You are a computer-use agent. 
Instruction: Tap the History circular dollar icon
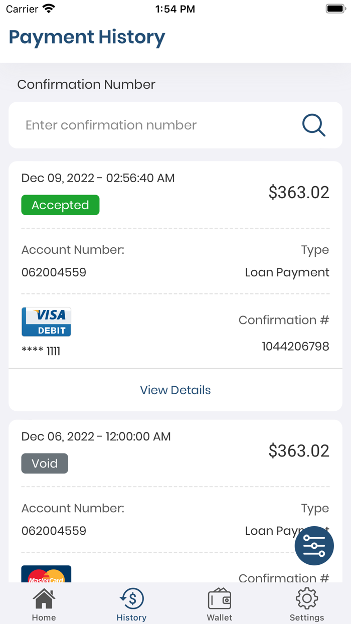click(131, 597)
